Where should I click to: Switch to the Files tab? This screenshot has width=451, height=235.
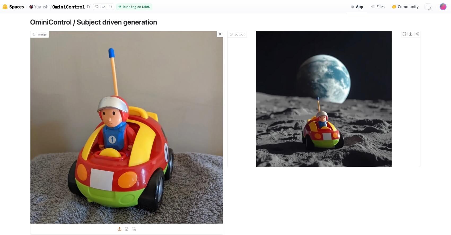pos(378,7)
